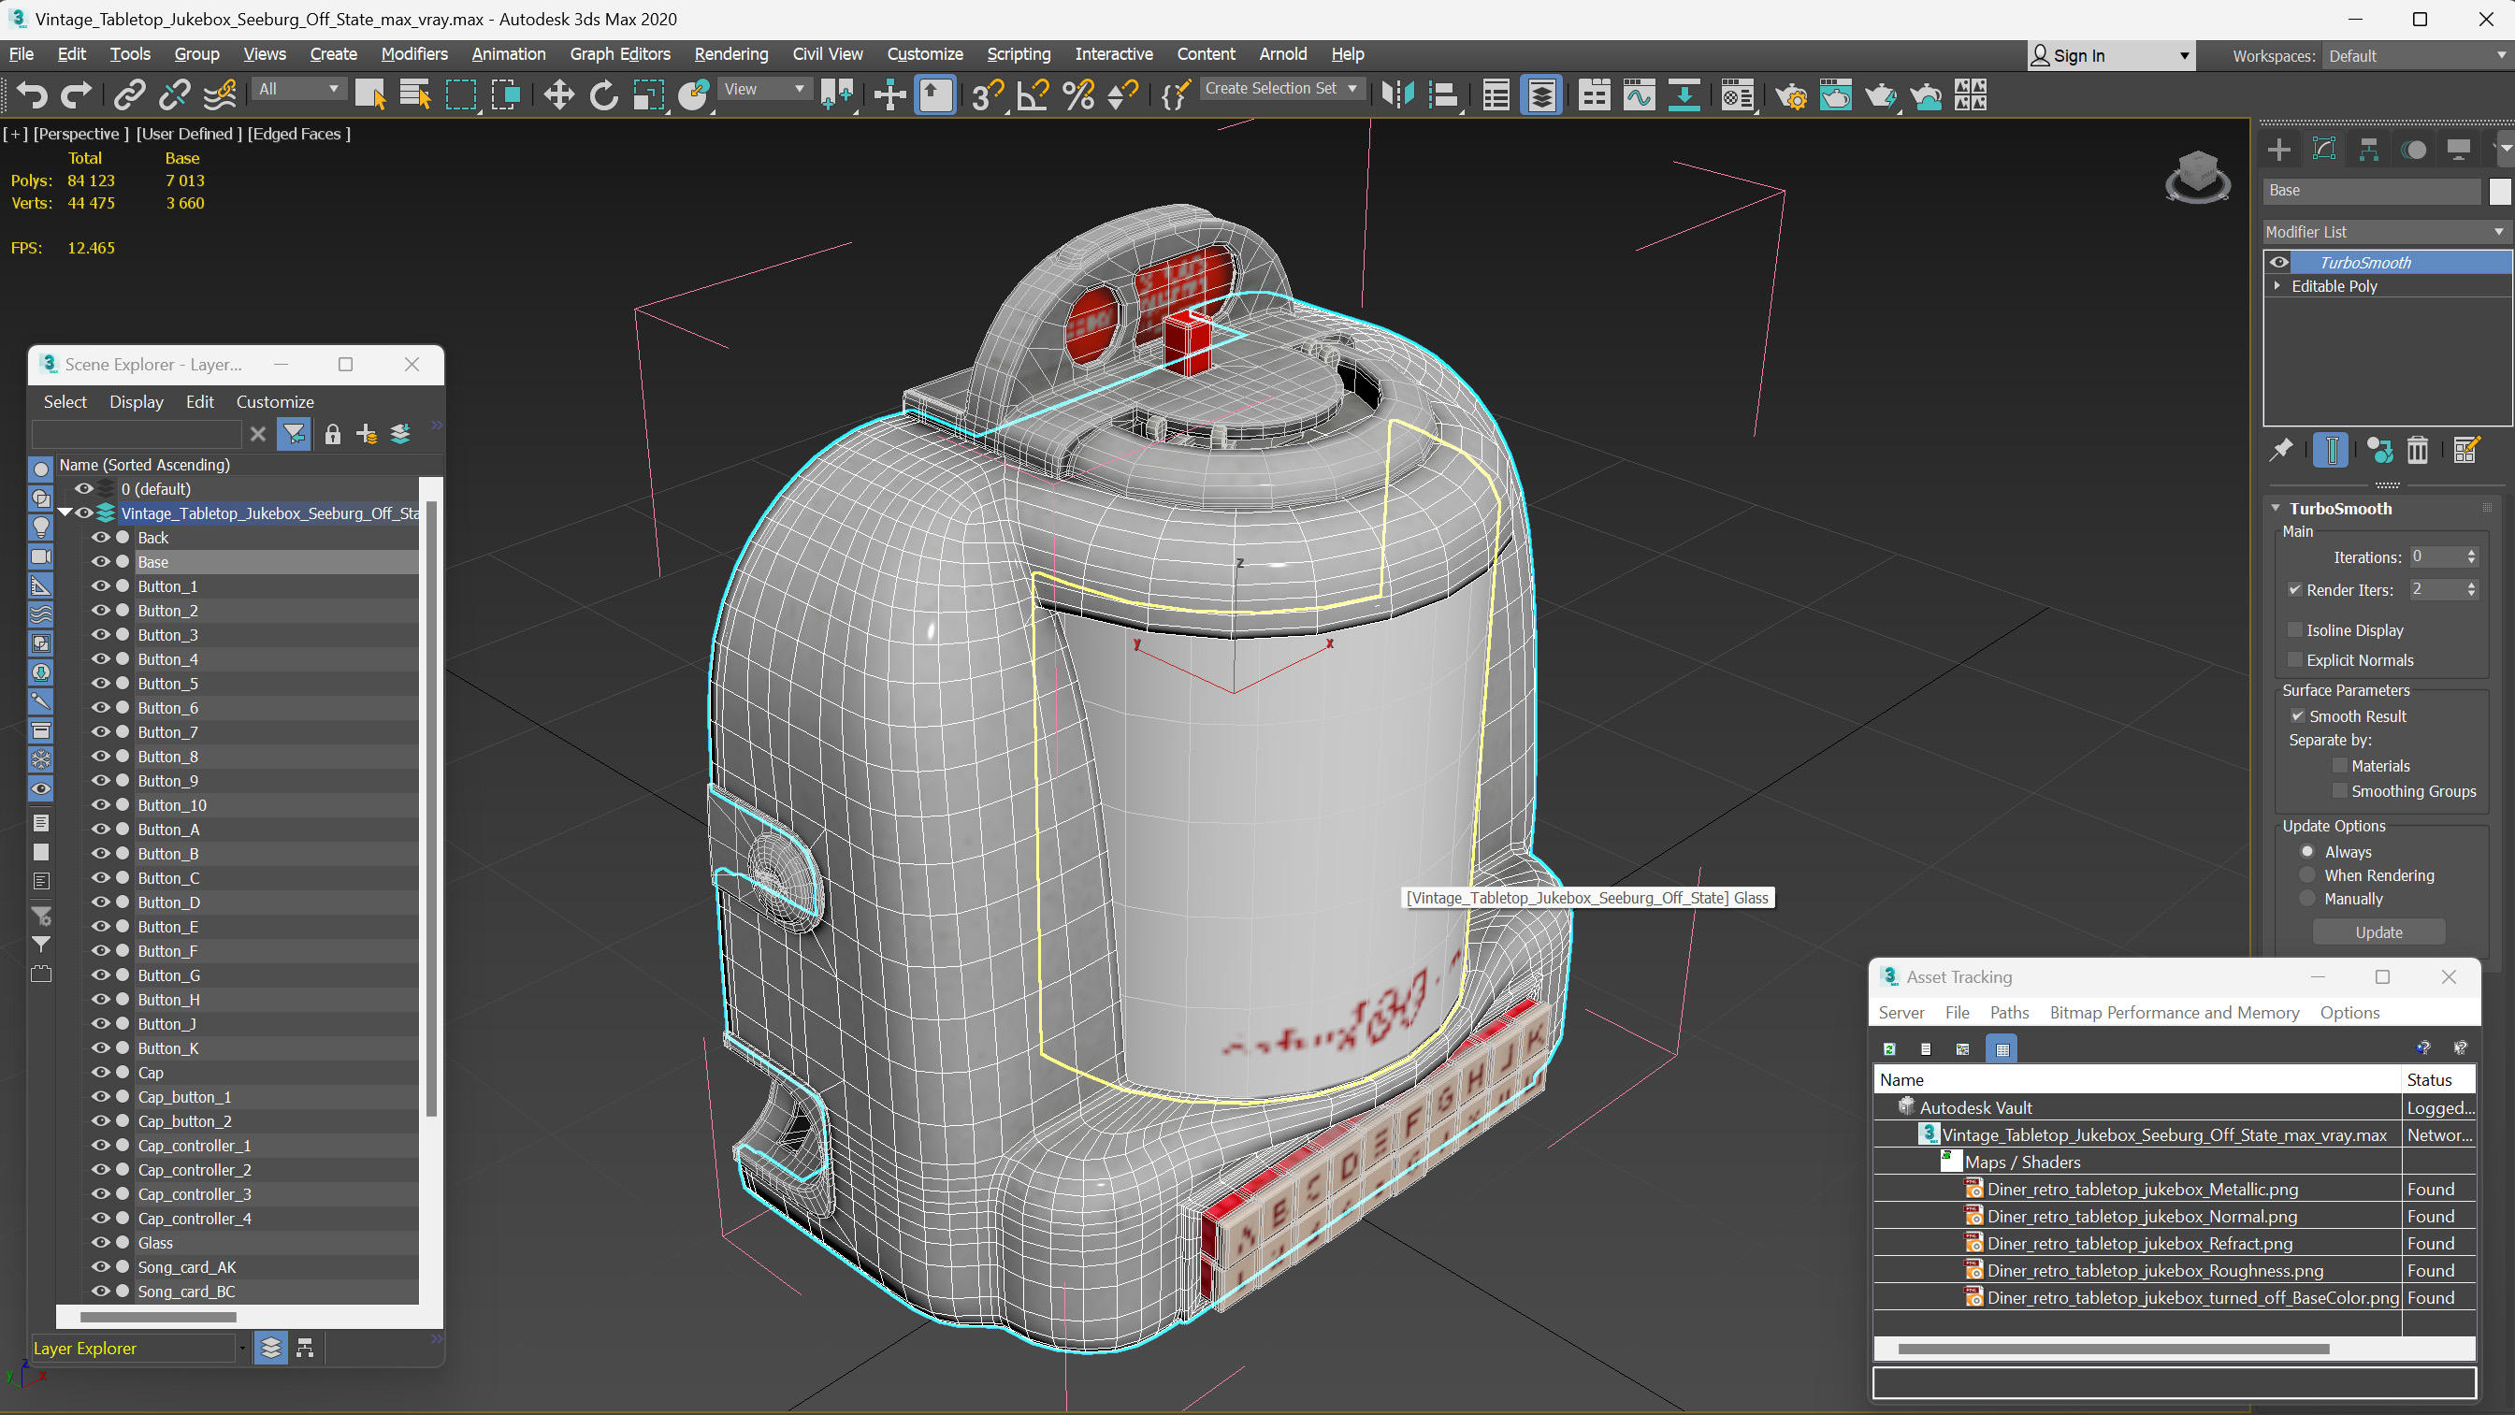The width and height of the screenshot is (2515, 1415).
Task: Clear the Scene Explorer search with X
Action: [258, 434]
